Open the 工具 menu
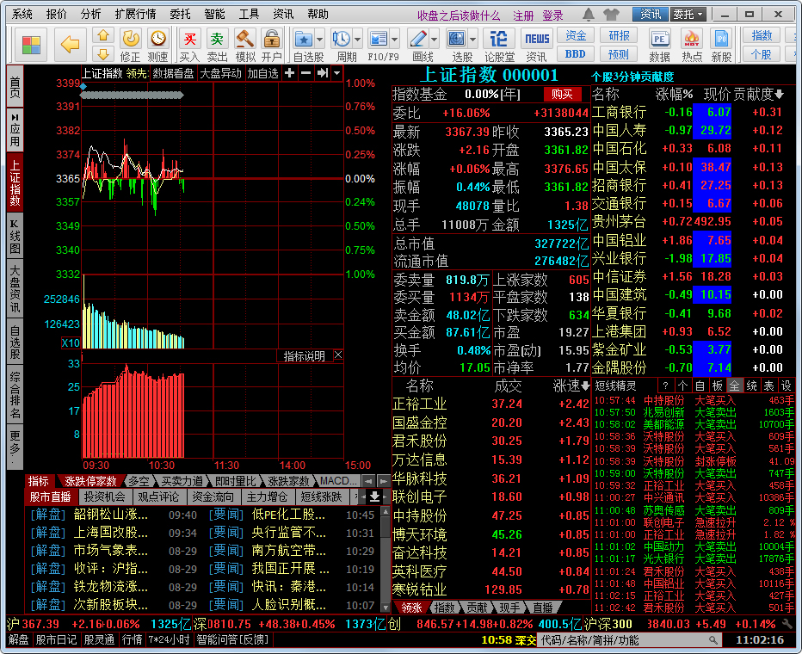 [249, 15]
